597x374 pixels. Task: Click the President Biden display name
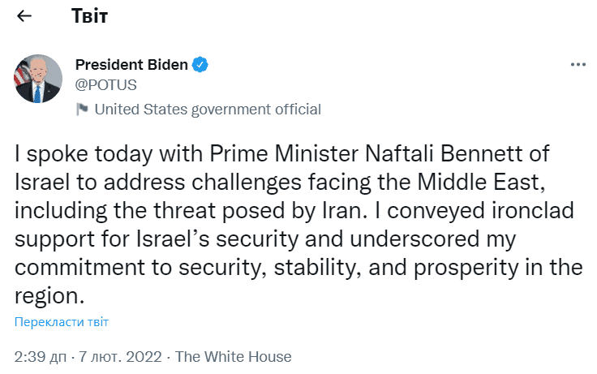pos(131,65)
